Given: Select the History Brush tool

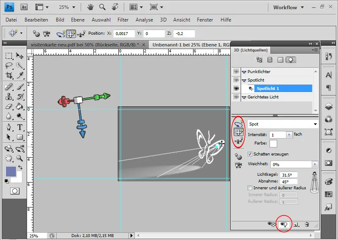Looking at the screenshot, I should pos(19,97).
